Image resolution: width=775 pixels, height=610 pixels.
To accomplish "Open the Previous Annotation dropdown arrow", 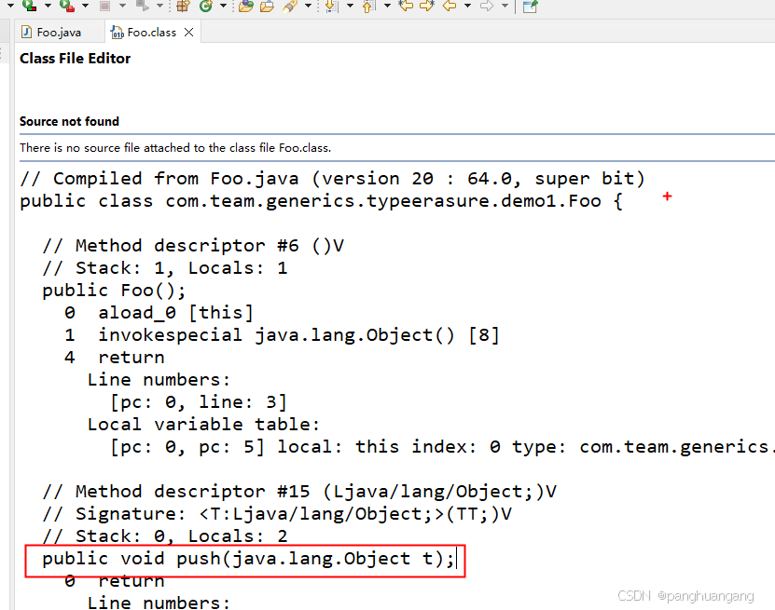I will (387, 6).
